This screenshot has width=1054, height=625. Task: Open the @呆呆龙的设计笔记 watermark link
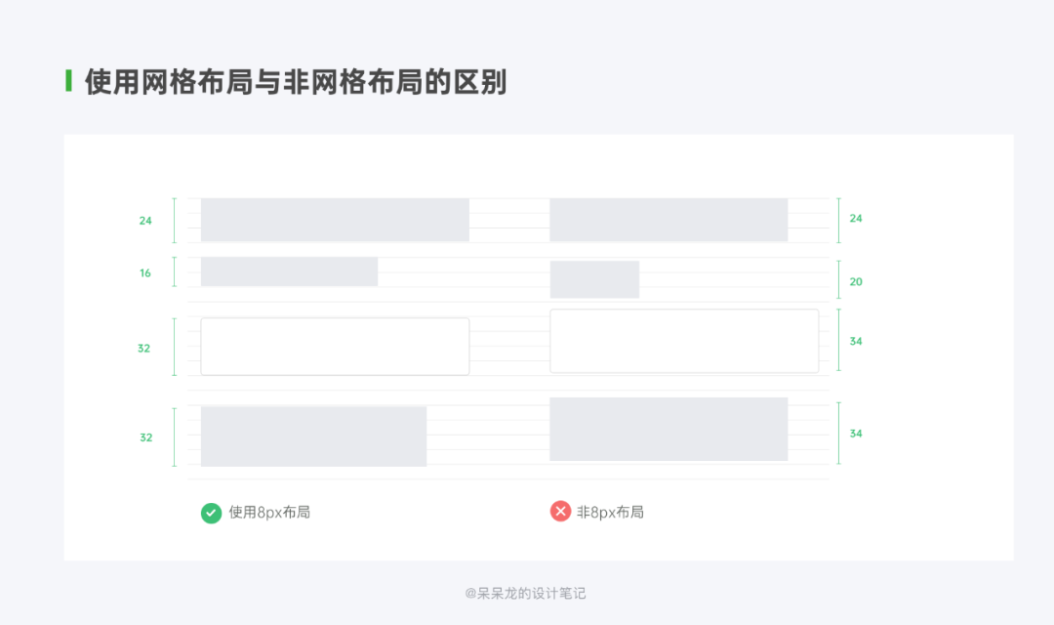[526, 593]
